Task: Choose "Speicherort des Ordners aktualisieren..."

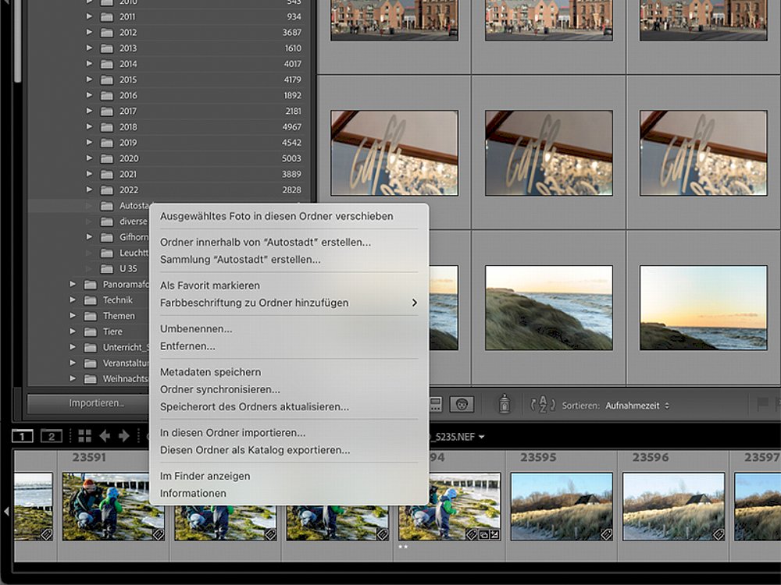Action: 254,407
